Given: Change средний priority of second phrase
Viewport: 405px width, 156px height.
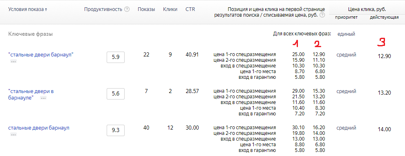Looking at the screenshot, I should pyautogui.click(x=347, y=91).
